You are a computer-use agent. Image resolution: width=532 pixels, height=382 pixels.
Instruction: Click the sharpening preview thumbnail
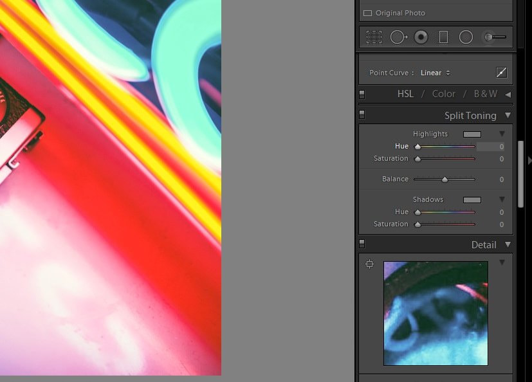(435, 313)
